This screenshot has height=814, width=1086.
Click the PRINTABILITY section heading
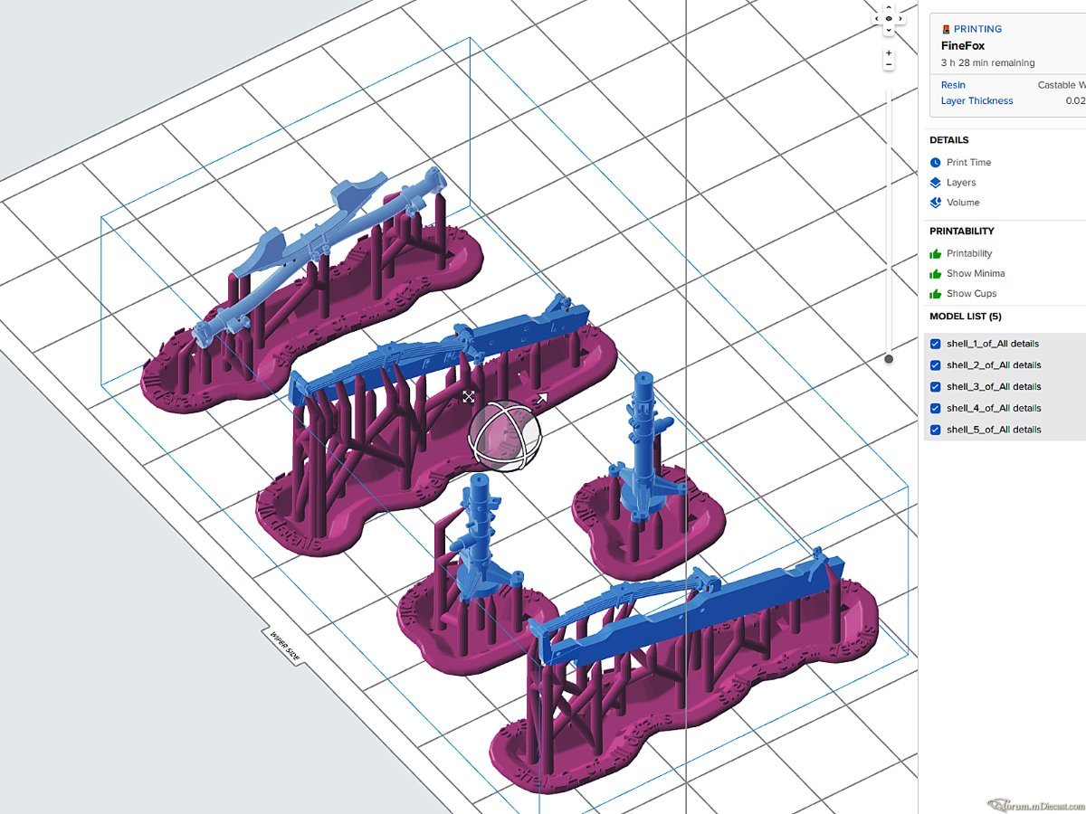(x=962, y=231)
